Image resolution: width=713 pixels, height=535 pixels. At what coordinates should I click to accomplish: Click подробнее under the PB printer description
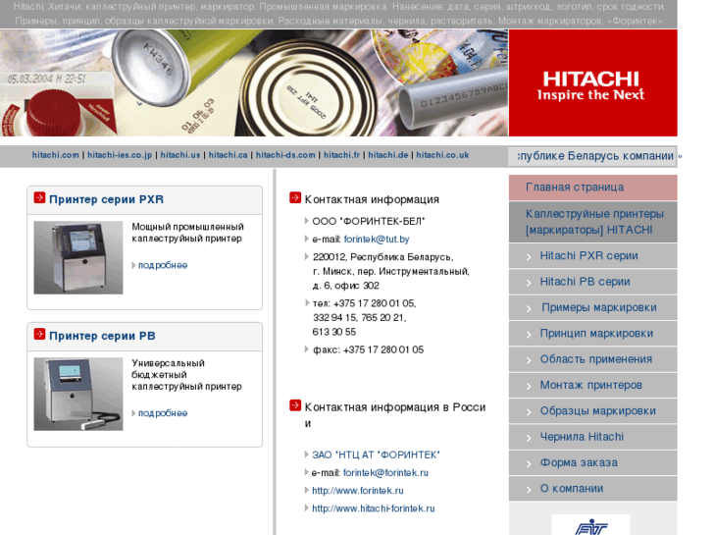point(163,413)
